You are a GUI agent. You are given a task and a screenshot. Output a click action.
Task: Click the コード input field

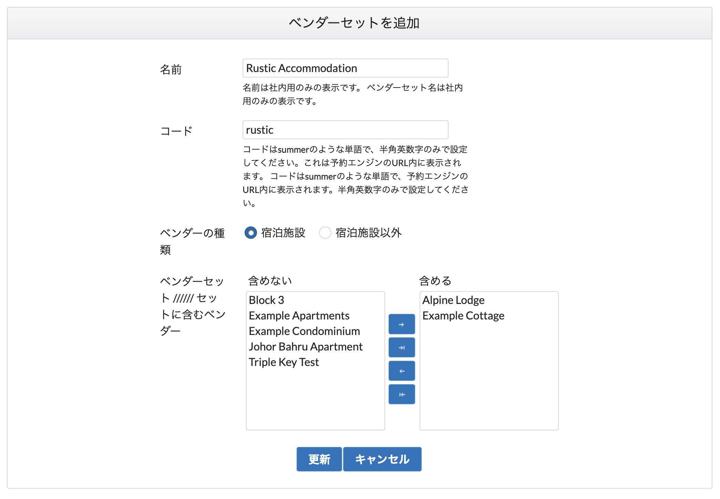[345, 130]
